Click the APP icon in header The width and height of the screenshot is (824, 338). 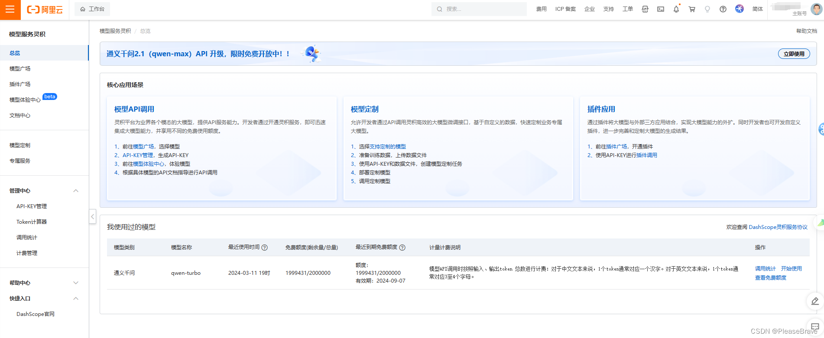[x=645, y=9]
